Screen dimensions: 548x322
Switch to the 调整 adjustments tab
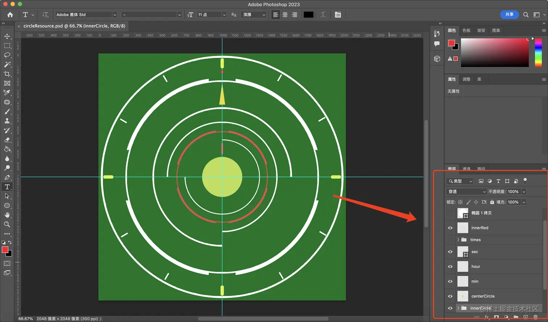click(466, 79)
